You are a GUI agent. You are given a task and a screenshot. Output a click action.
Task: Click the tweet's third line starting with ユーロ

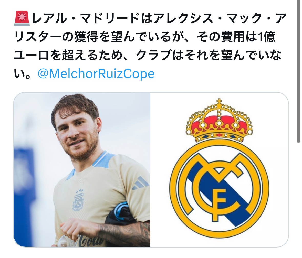tap(148, 55)
